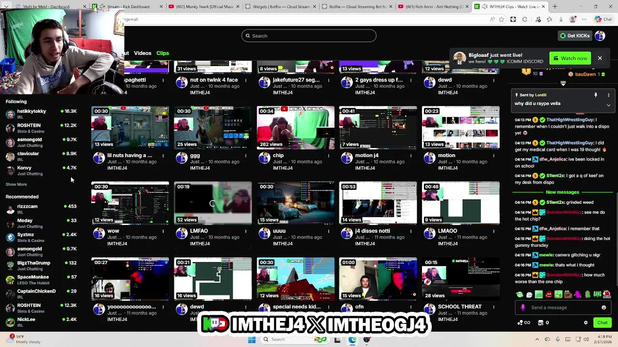The image size is (618, 347).
Task: Play the 'ofn' clip thumbnail
Action: tap(378, 279)
